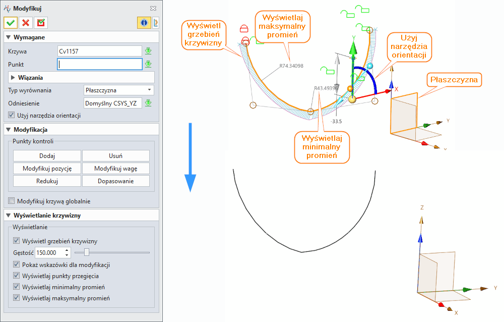Collapse the Wyświetlanie krzywizny section
Image resolution: width=504 pixels, height=322 pixels.
(8, 216)
